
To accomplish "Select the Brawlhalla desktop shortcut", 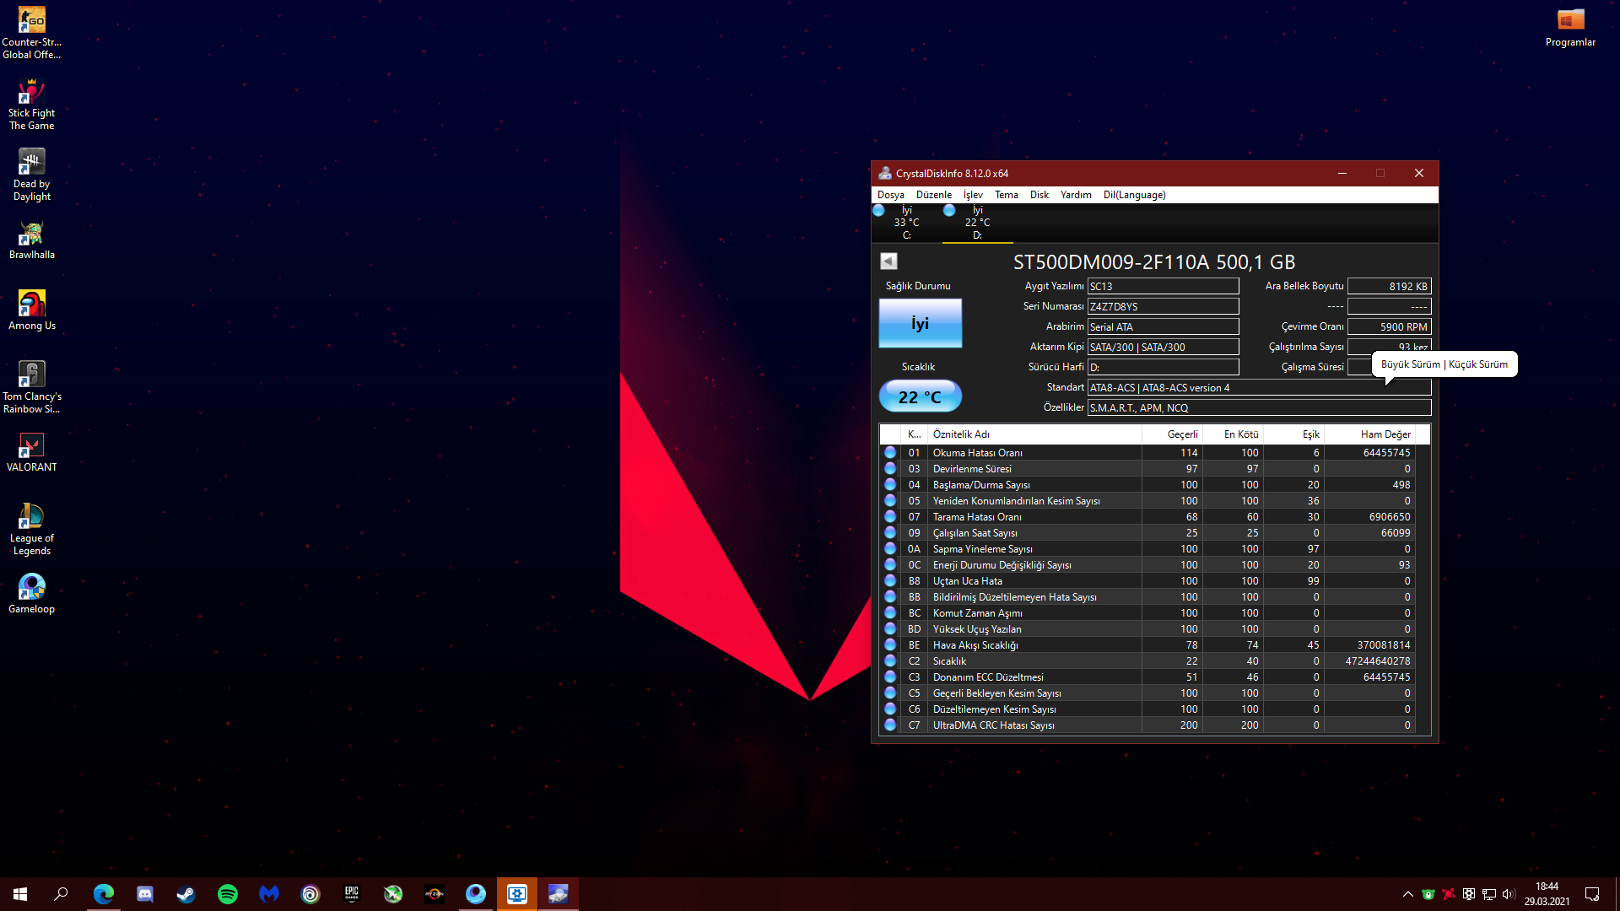I will [32, 240].
